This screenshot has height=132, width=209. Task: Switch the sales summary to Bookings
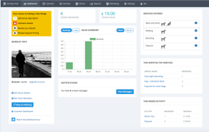click(x=67, y=30)
